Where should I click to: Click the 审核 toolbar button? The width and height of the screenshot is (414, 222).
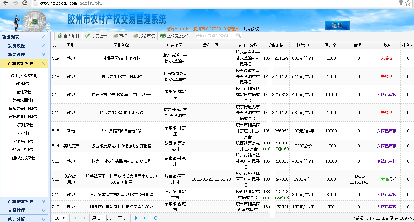click(x=120, y=36)
